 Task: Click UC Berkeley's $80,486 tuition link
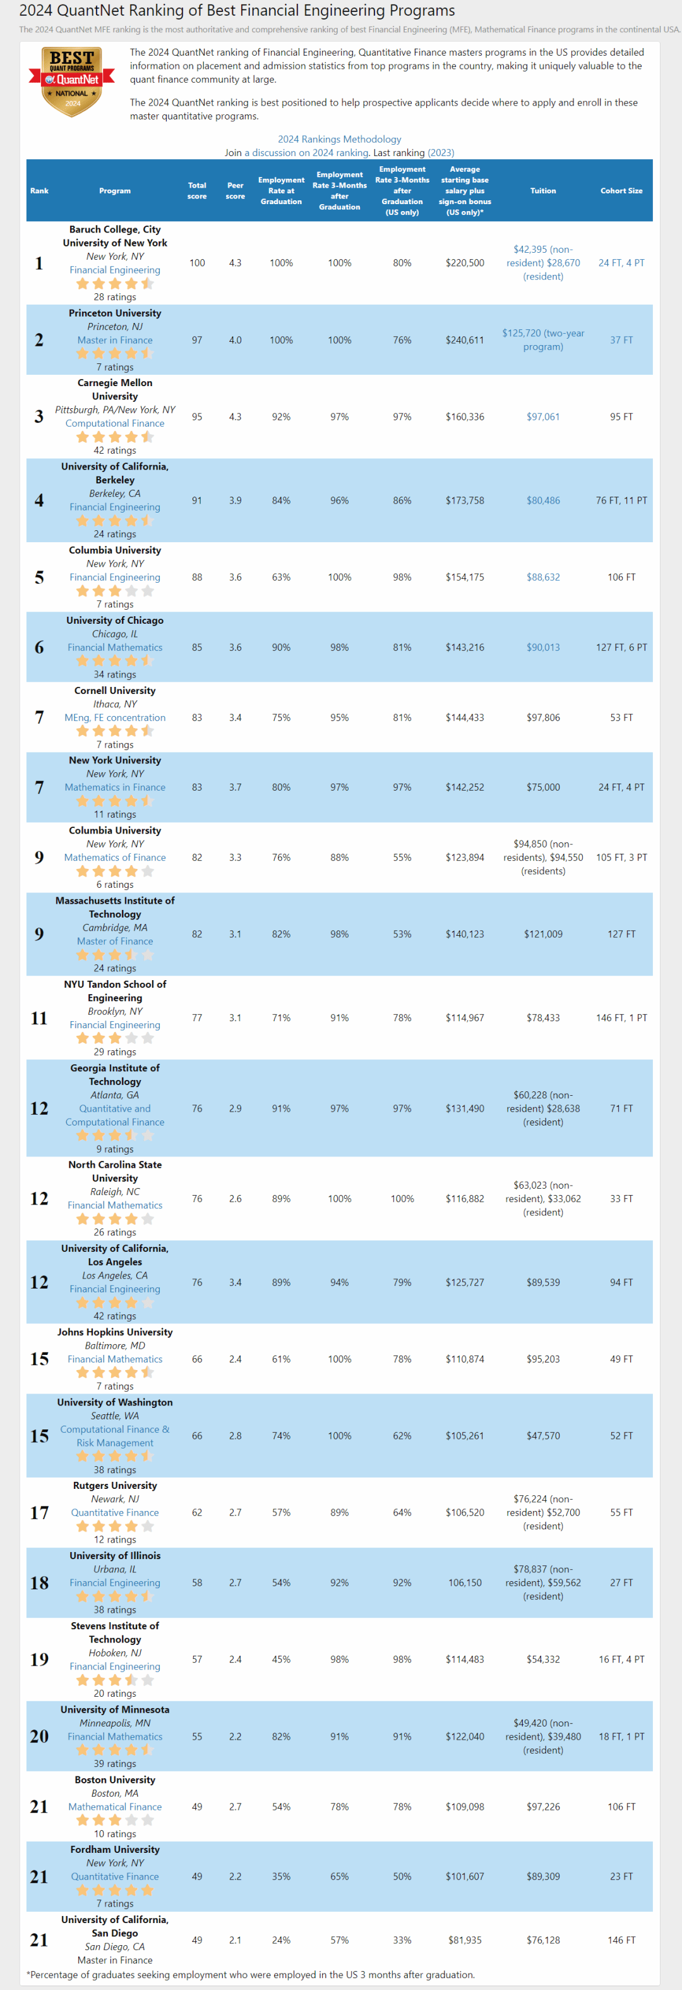pos(543,501)
